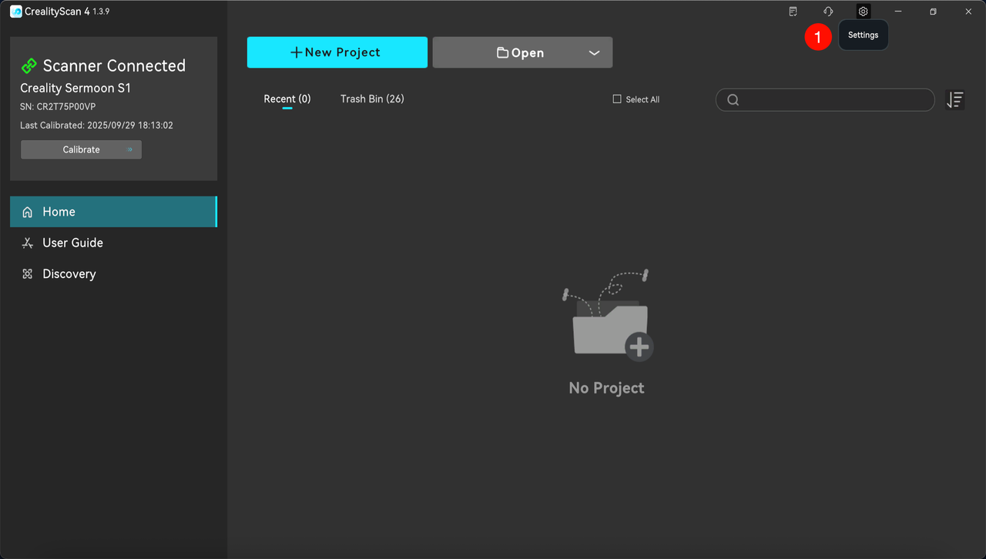Image resolution: width=986 pixels, height=559 pixels.
Task: Open the Settings gear icon
Action: [863, 11]
